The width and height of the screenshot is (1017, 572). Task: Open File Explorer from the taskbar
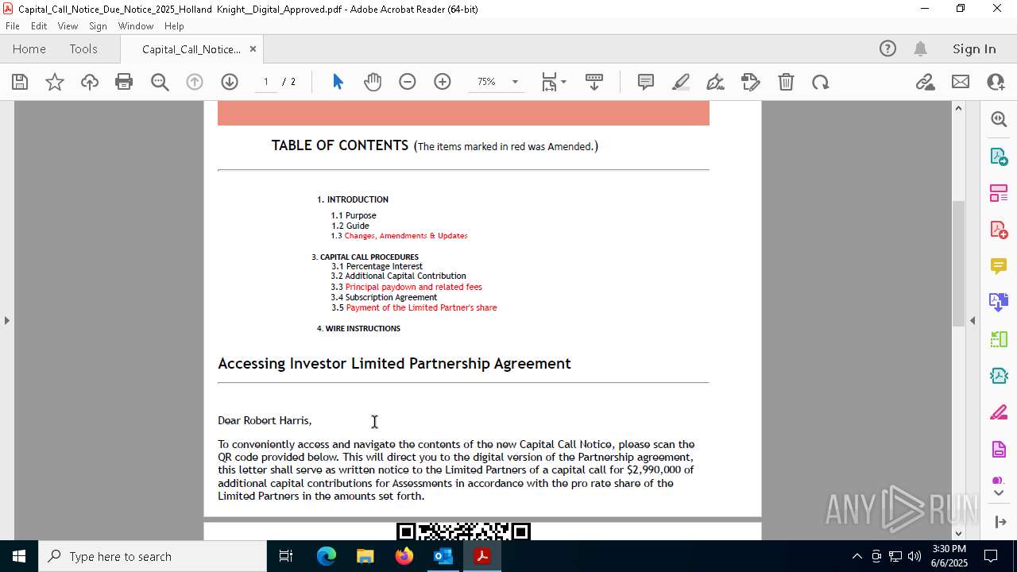coord(365,556)
